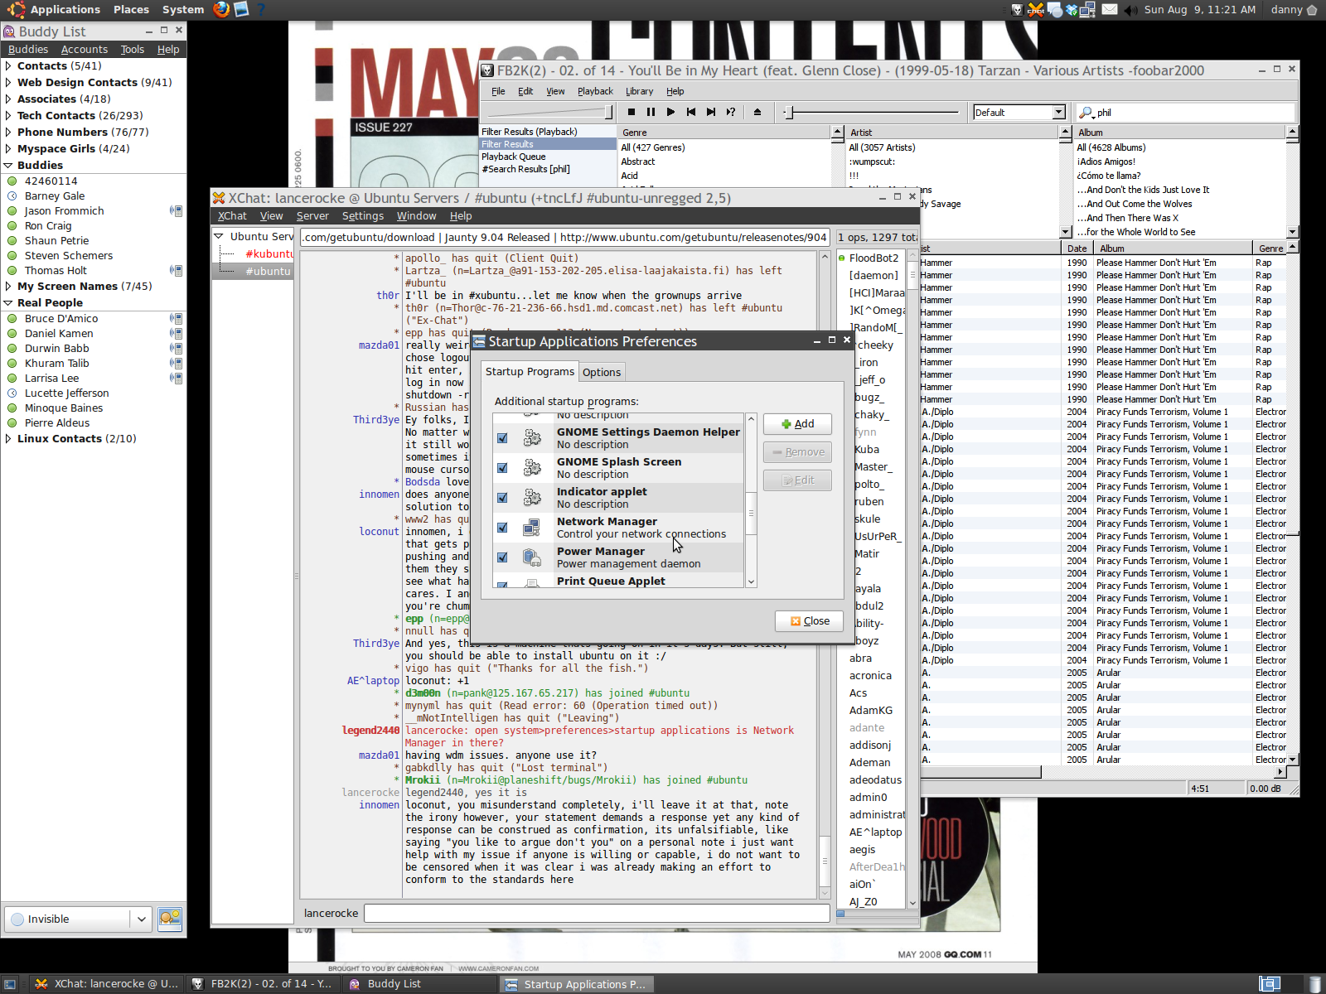Image resolution: width=1326 pixels, height=994 pixels.
Task: Open XChat Server menu
Action: 312,215
